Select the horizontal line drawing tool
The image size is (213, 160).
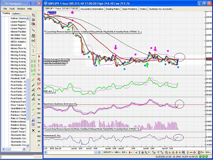[33, 56]
